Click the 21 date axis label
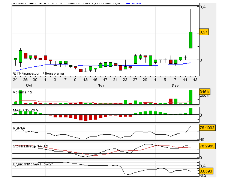The image size is (240, 192). click(x=115, y=80)
